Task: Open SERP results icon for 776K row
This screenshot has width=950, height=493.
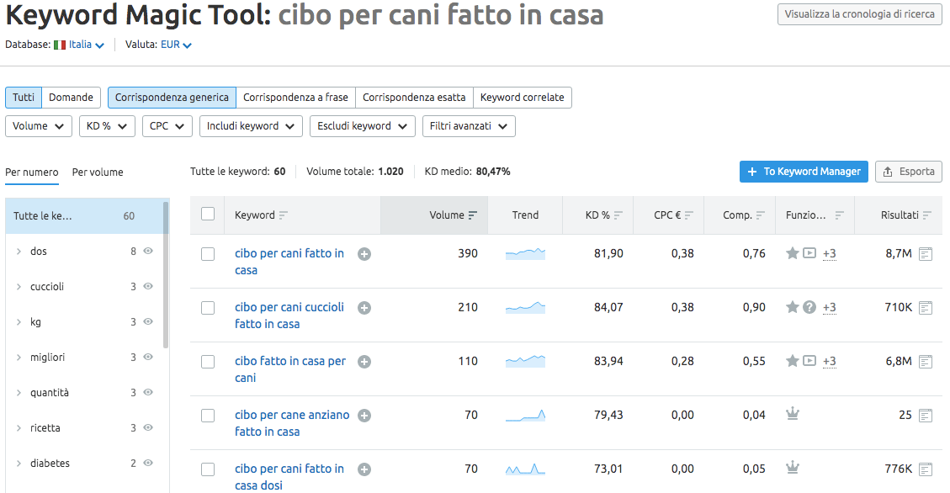Action: 925,470
